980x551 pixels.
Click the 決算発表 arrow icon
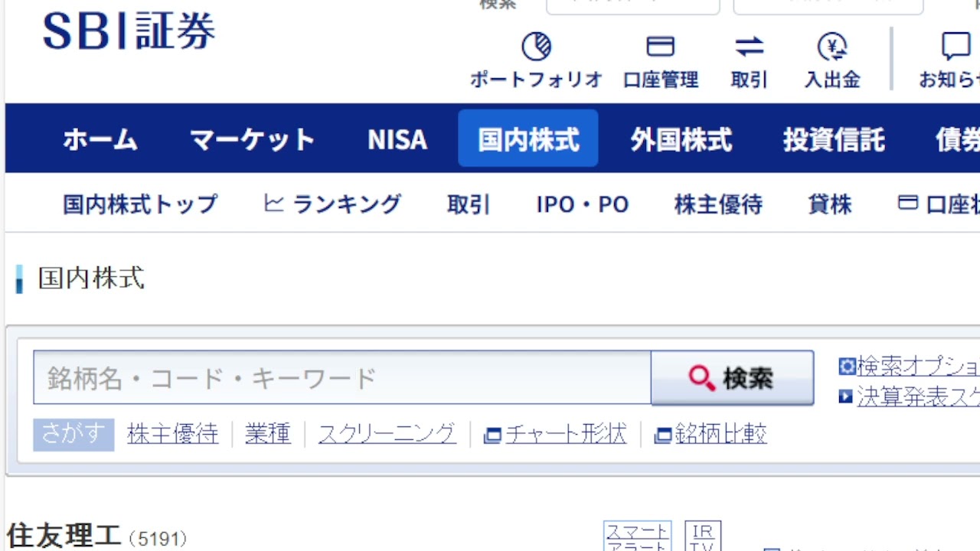tap(846, 396)
